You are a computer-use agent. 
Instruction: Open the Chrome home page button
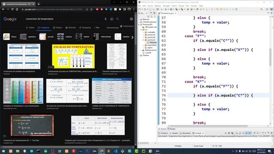(x=17, y=9)
